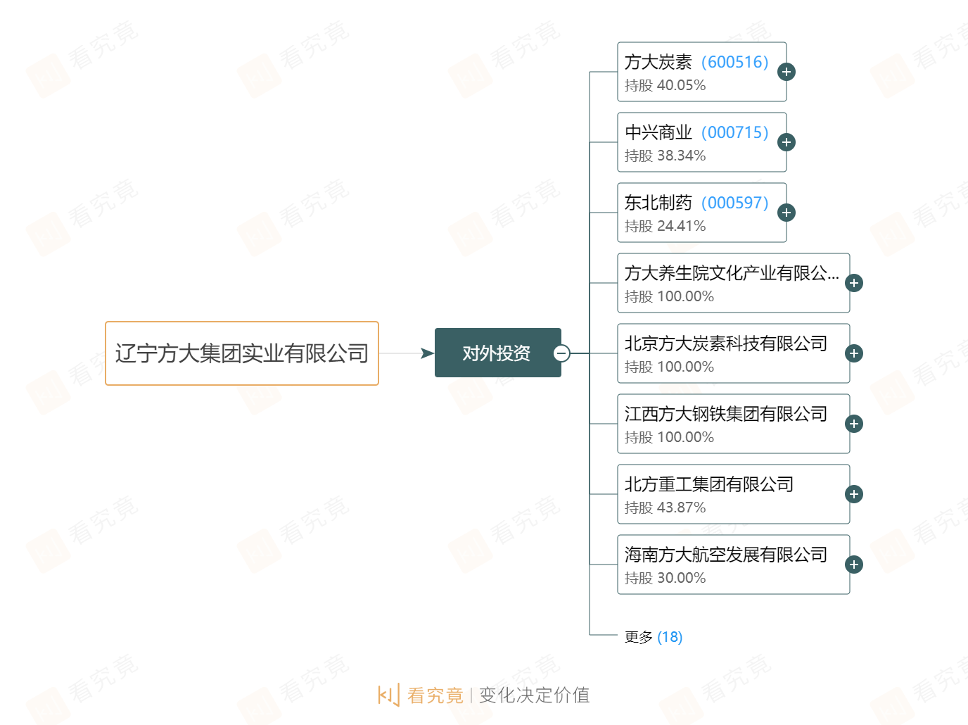
Task: Expand the 海南方大航空发展有限公司 plus icon
Action: pos(854,565)
